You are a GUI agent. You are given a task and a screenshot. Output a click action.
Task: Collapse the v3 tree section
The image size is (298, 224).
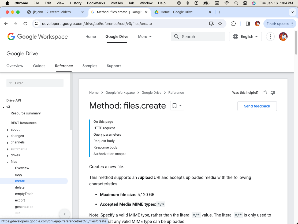(x=3, y=107)
